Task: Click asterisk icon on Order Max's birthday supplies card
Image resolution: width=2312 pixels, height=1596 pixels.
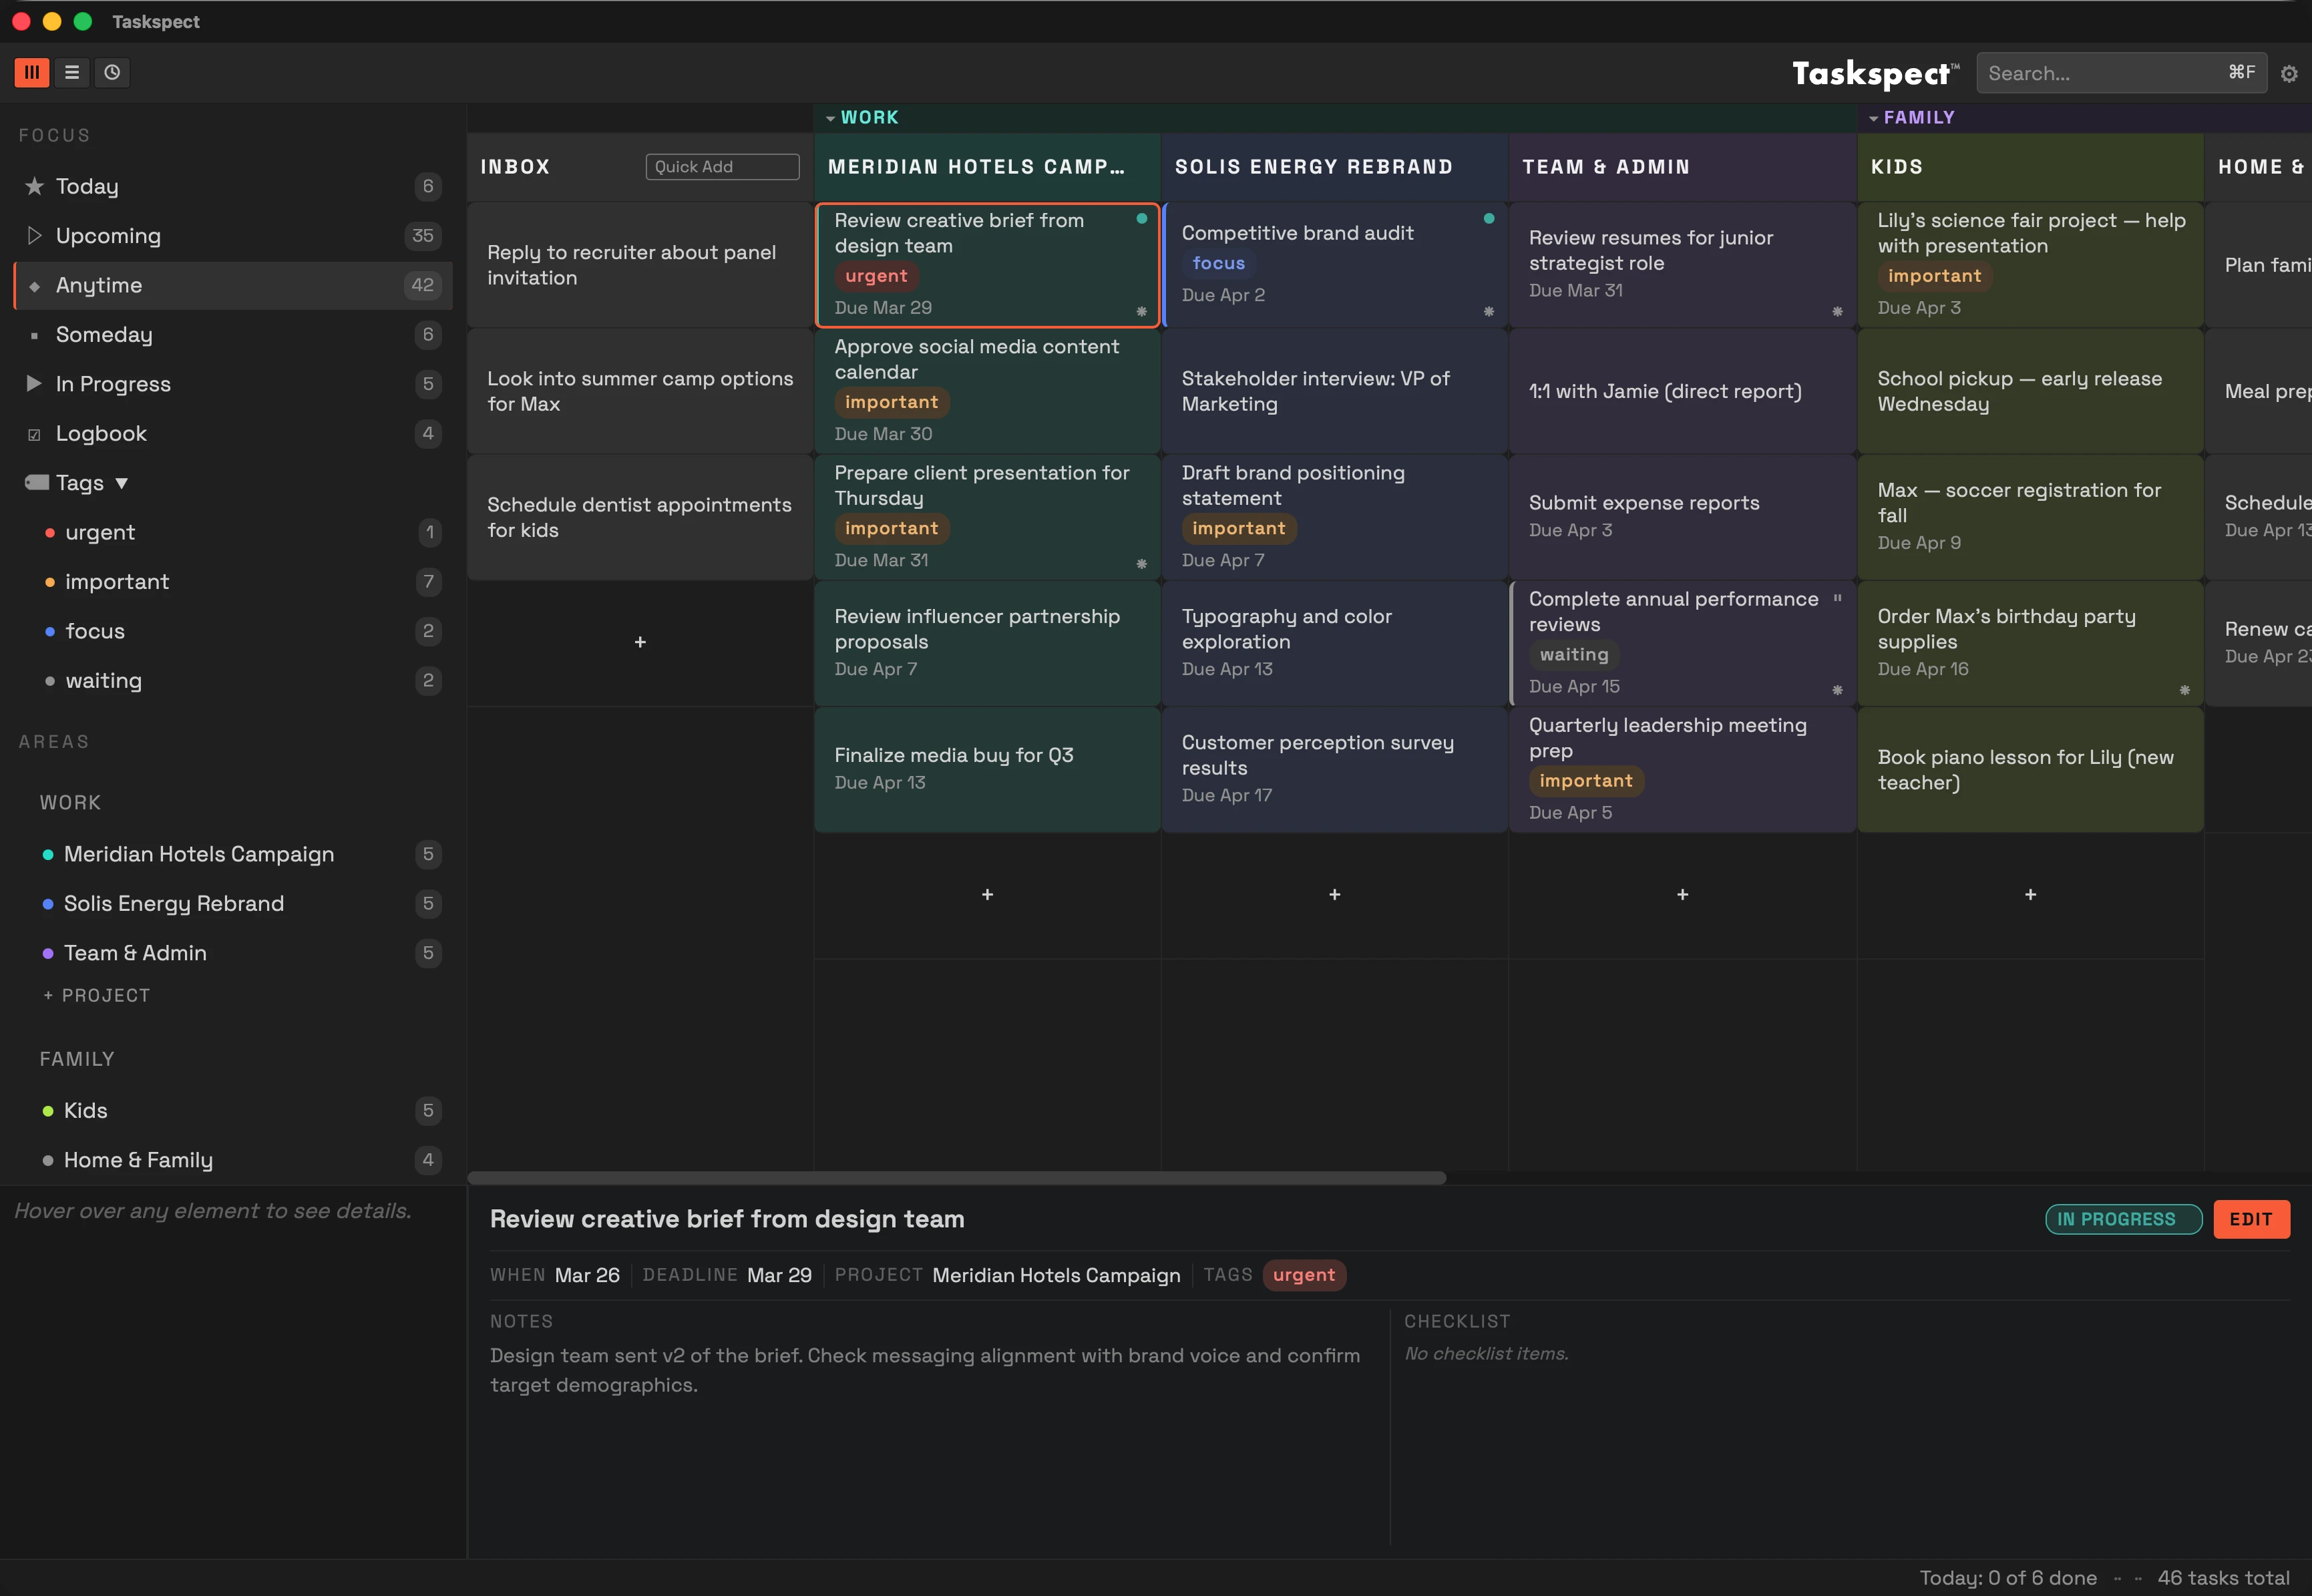Action: click(x=2184, y=690)
